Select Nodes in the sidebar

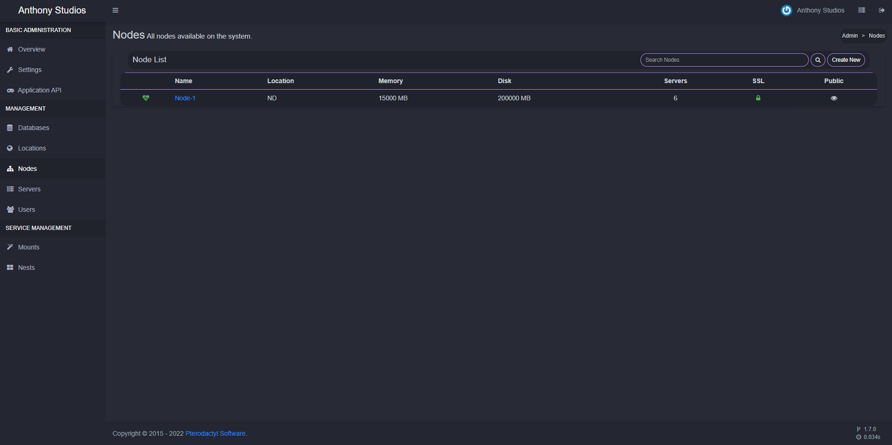pyautogui.click(x=53, y=169)
